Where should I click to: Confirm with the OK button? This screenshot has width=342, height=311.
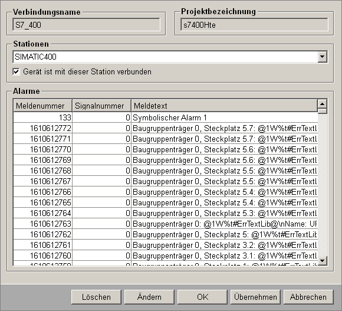tap(202, 297)
